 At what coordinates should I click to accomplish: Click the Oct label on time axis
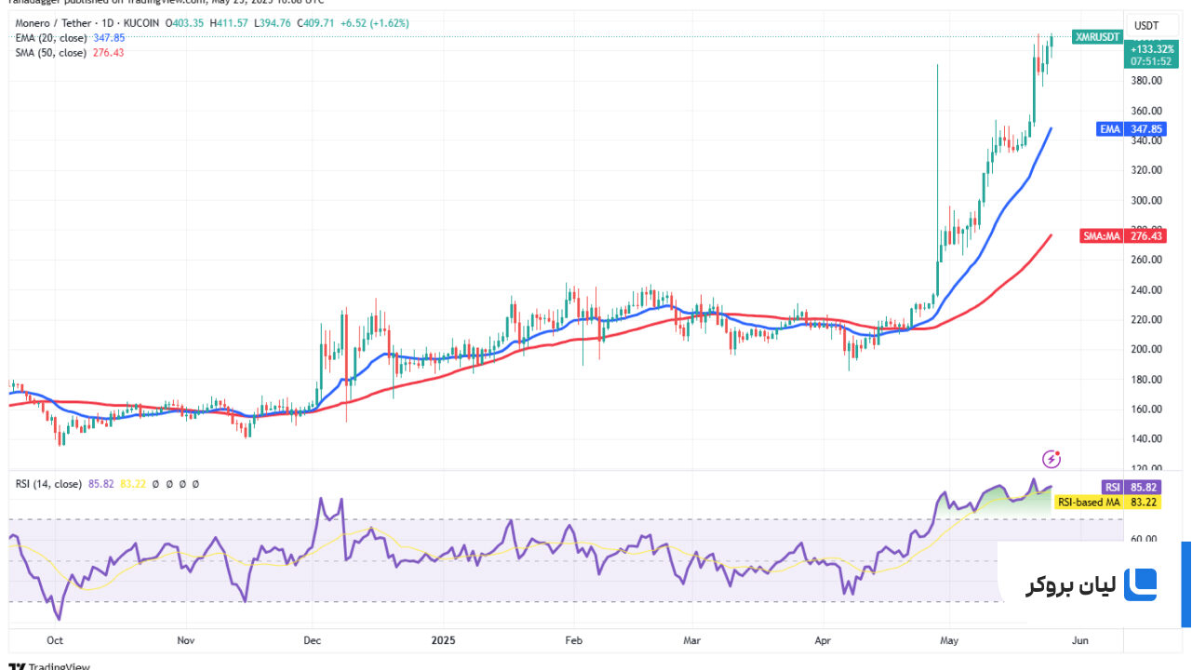coord(54,641)
